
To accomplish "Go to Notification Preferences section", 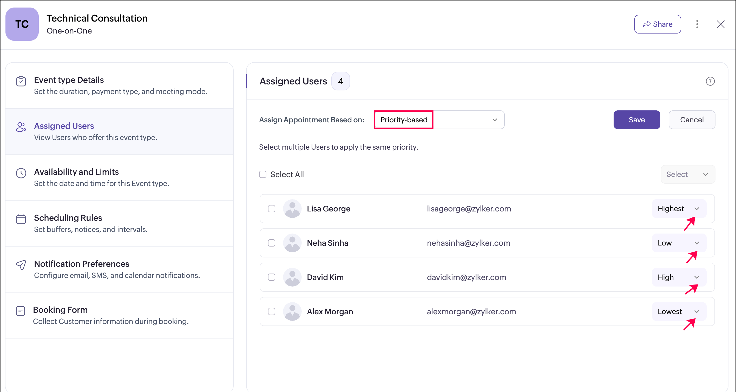I will pos(81,264).
